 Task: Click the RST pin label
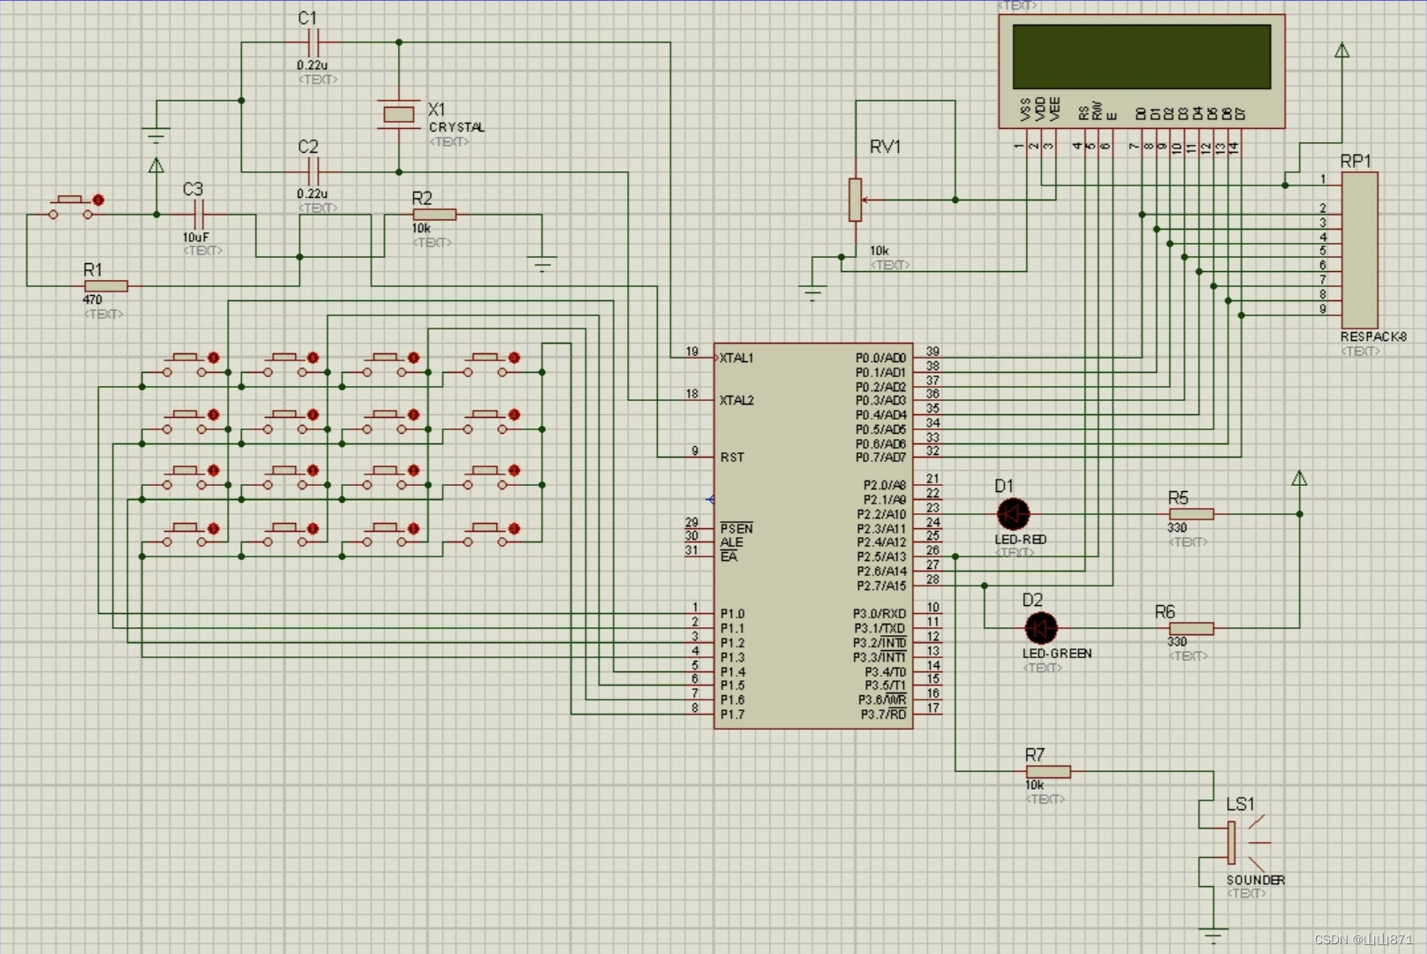[x=732, y=457]
